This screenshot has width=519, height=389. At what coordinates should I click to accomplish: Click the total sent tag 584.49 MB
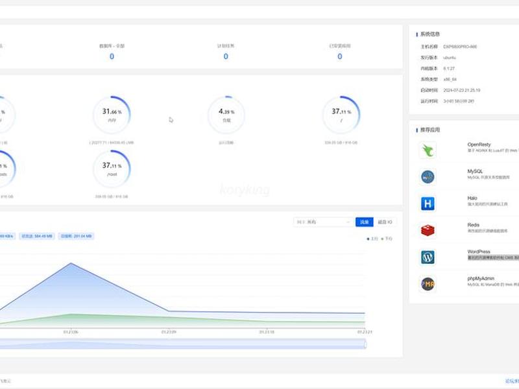(37, 236)
